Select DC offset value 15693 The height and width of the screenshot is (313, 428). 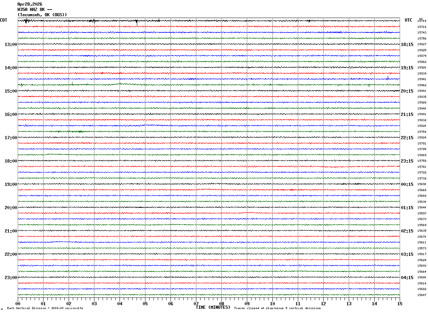point(422,266)
